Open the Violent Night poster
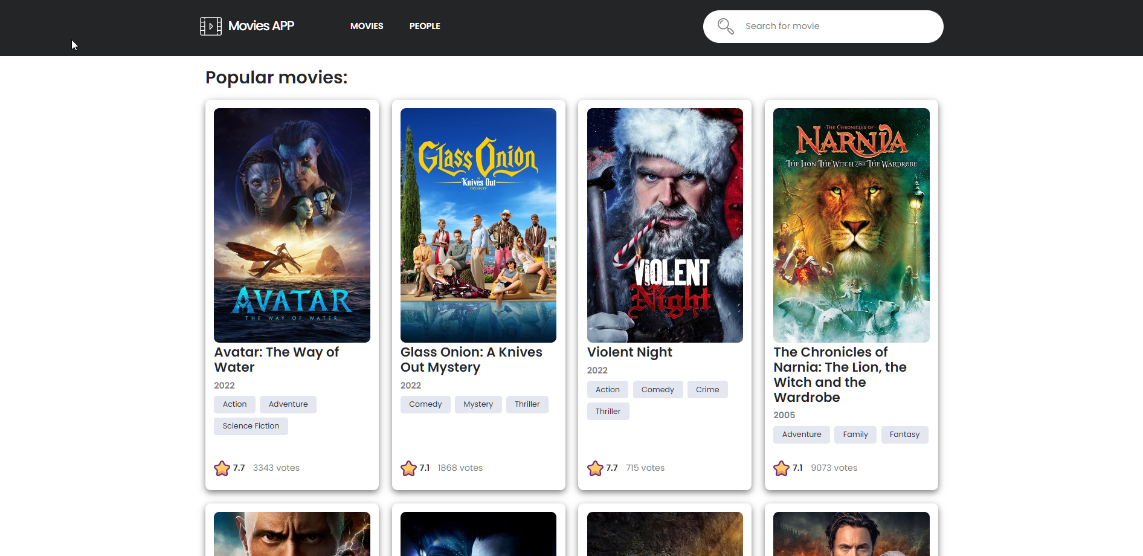 pos(665,225)
